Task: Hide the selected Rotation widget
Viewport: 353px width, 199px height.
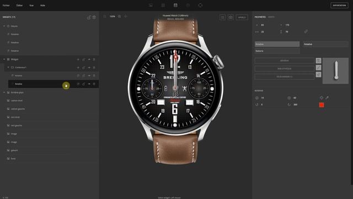Action: click(89, 84)
